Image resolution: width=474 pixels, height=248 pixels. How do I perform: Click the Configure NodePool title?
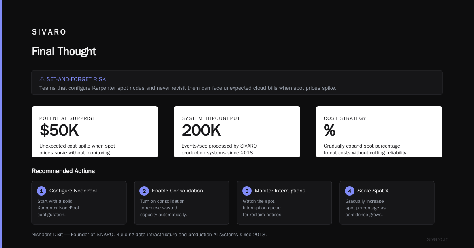click(x=73, y=191)
